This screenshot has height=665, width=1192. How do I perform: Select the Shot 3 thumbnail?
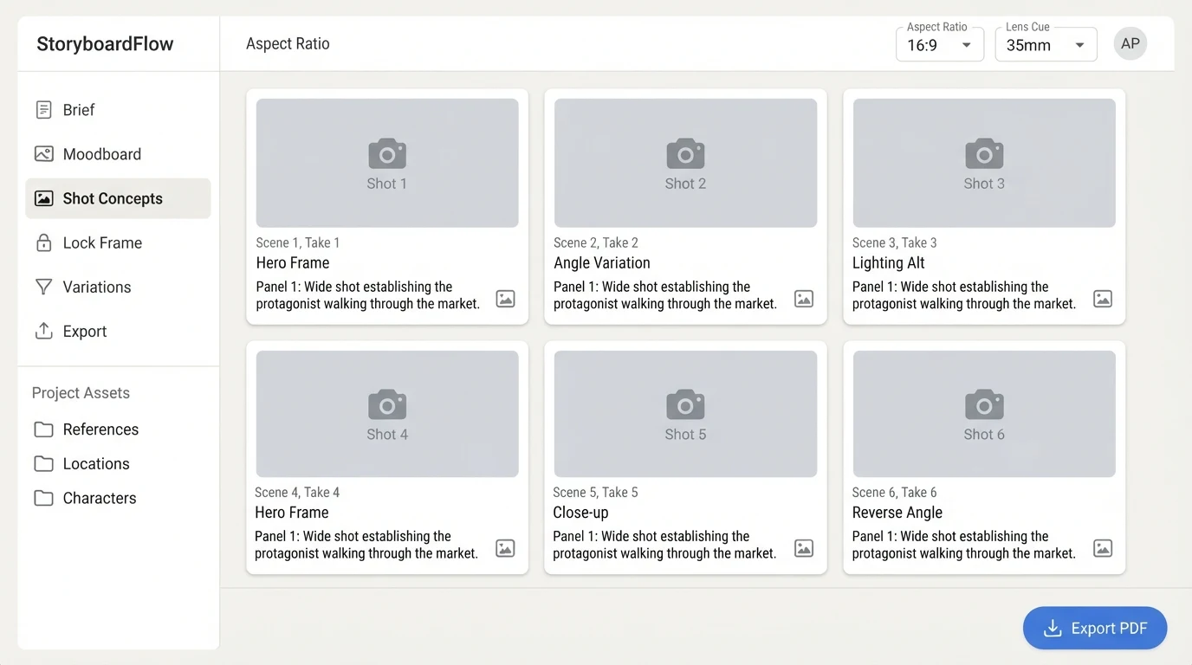click(984, 163)
